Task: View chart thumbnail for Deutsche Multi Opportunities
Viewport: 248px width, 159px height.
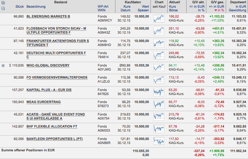Action: tap(159, 55)
